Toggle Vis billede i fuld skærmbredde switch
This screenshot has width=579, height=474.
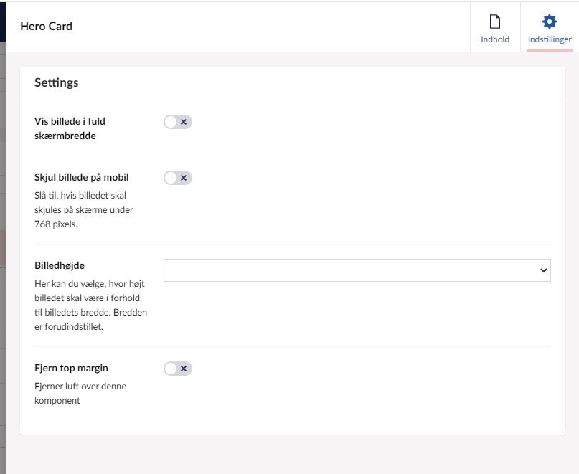coord(177,122)
